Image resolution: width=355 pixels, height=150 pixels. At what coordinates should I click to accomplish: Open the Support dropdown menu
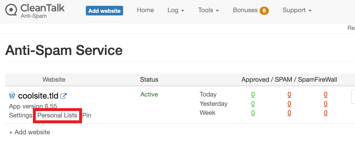pyautogui.click(x=297, y=10)
